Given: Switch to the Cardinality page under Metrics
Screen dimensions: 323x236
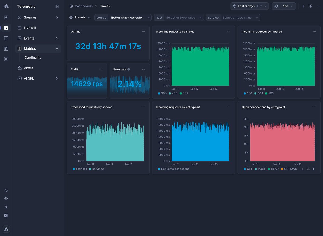Looking at the screenshot, I should click(x=33, y=57).
